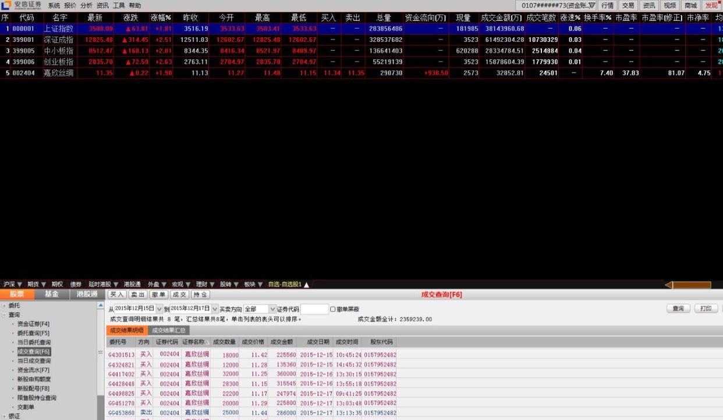The image size is (723, 420).
Task: Click the 卖出 toolbar button
Action: (138, 295)
